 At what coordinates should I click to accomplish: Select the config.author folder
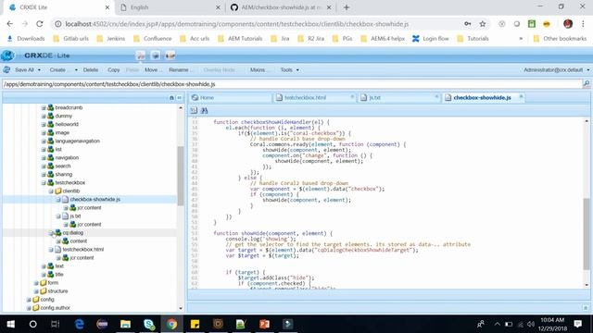[x=55, y=308]
